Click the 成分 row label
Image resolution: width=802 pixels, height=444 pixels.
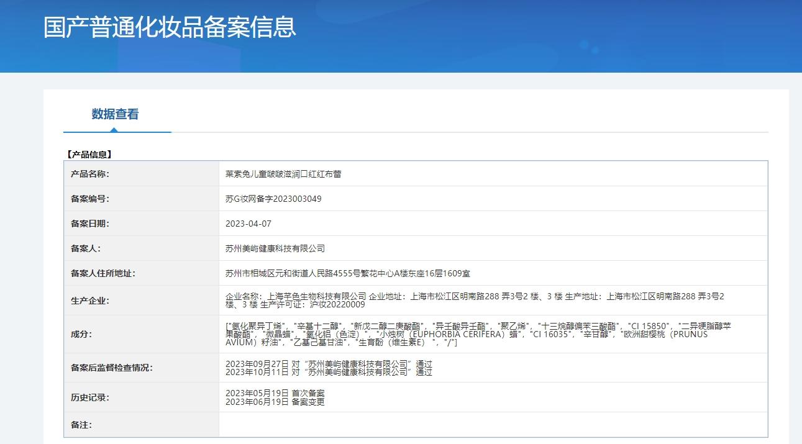(x=81, y=334)
